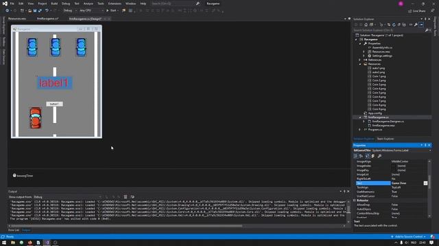Switch to the Error List tab

click(14, 230)
